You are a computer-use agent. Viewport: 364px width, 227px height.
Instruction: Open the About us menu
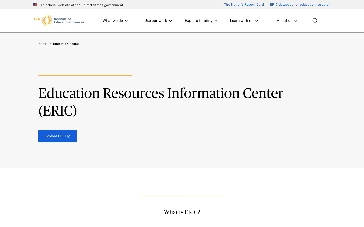(x=287, y=21)
